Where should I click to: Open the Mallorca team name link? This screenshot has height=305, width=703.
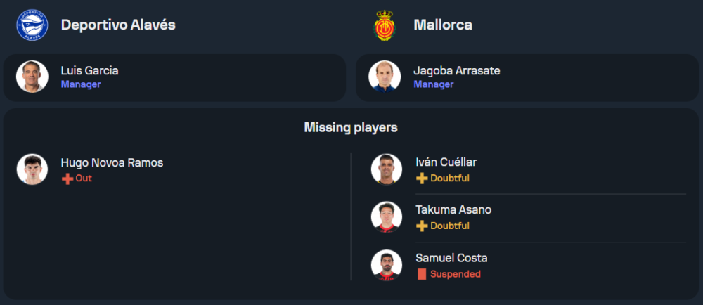tap(443, 25)
